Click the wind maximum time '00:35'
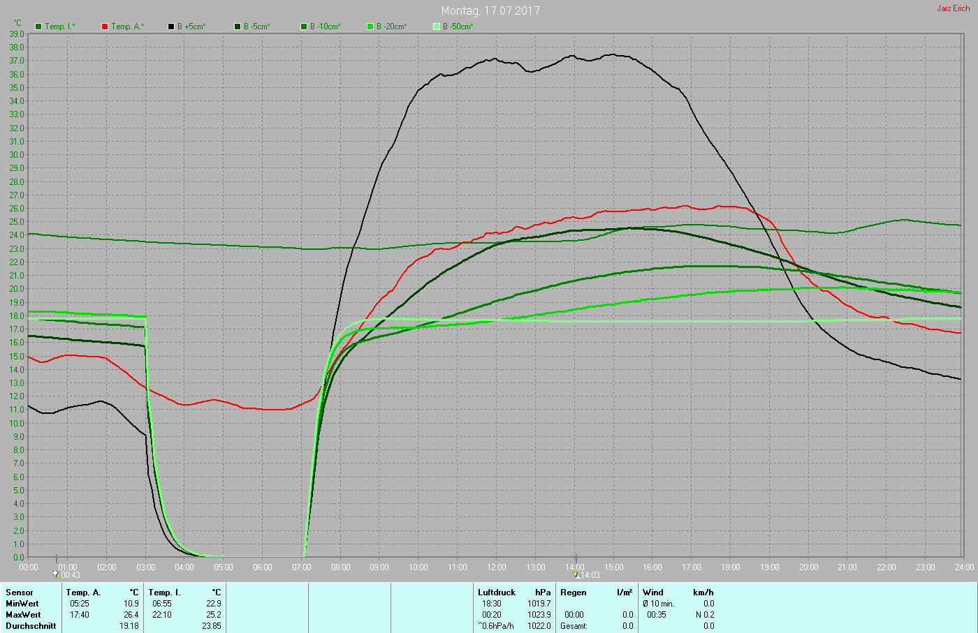Viewport: 978px width, 633px height. (657, 615)
